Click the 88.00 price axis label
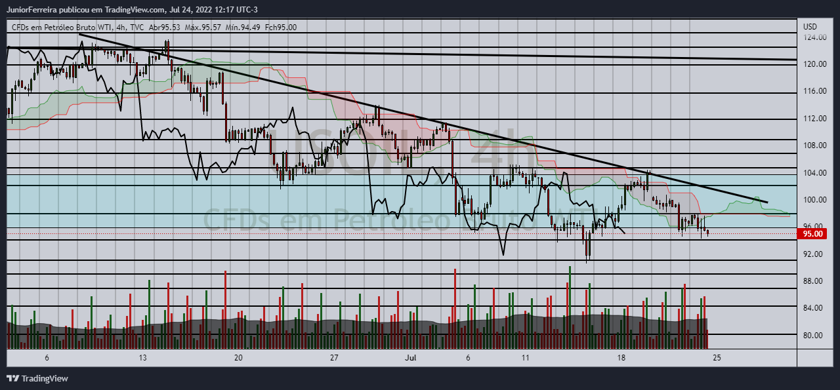The width and height of the screenshot is (840, 390). coord(814,281)
